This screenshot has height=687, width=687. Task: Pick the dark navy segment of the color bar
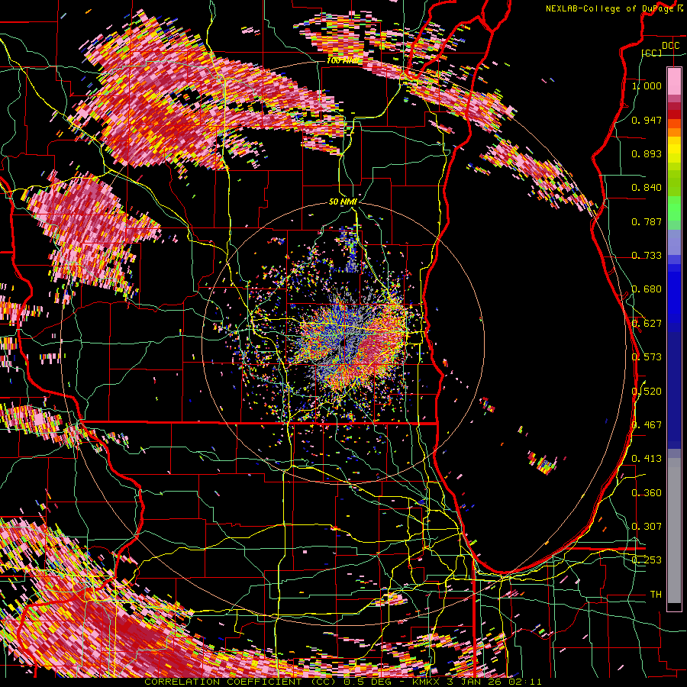tap(674, 385)
